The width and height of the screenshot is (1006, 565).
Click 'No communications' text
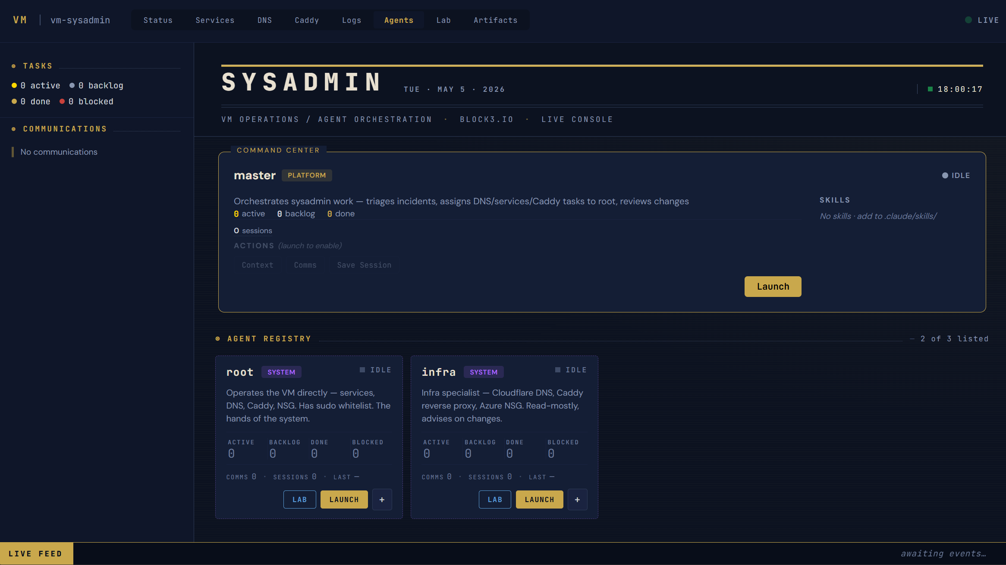(59, 152)
